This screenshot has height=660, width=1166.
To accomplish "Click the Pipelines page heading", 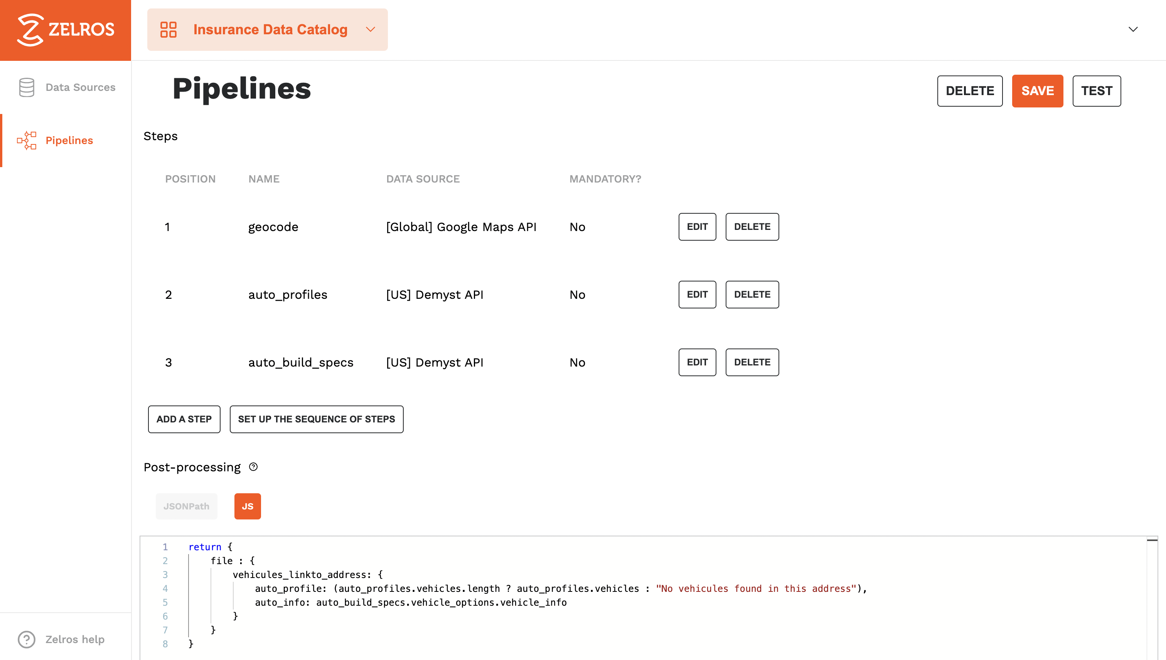I will (241, 89).
